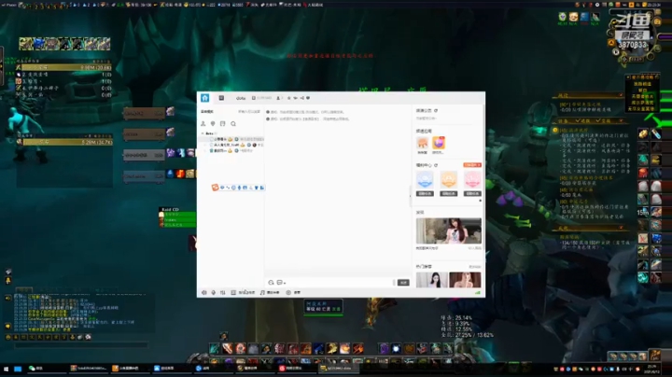Click the location pin icon in left panel
Image resolution: width=672 pixels, height=377 pixels.
[213, 124]
